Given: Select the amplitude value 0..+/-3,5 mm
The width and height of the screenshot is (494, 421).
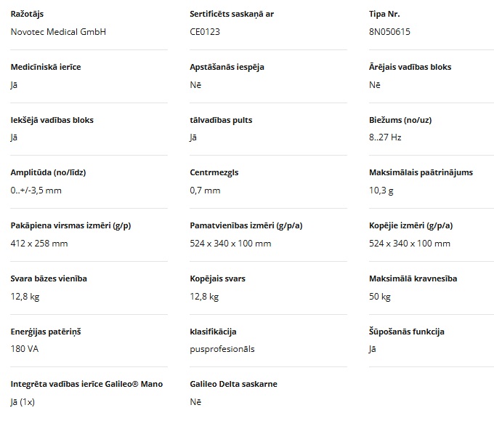Looking at the screenshot, I should point(36,191).
